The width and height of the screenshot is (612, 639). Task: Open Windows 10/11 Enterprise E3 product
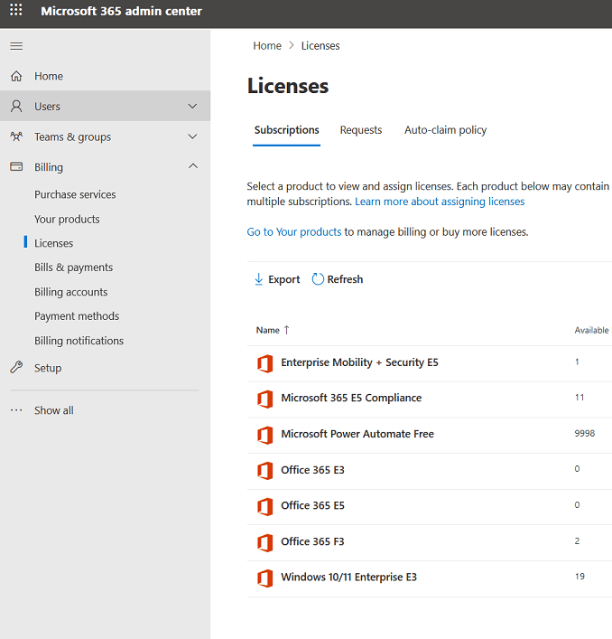tap(348, 577)
